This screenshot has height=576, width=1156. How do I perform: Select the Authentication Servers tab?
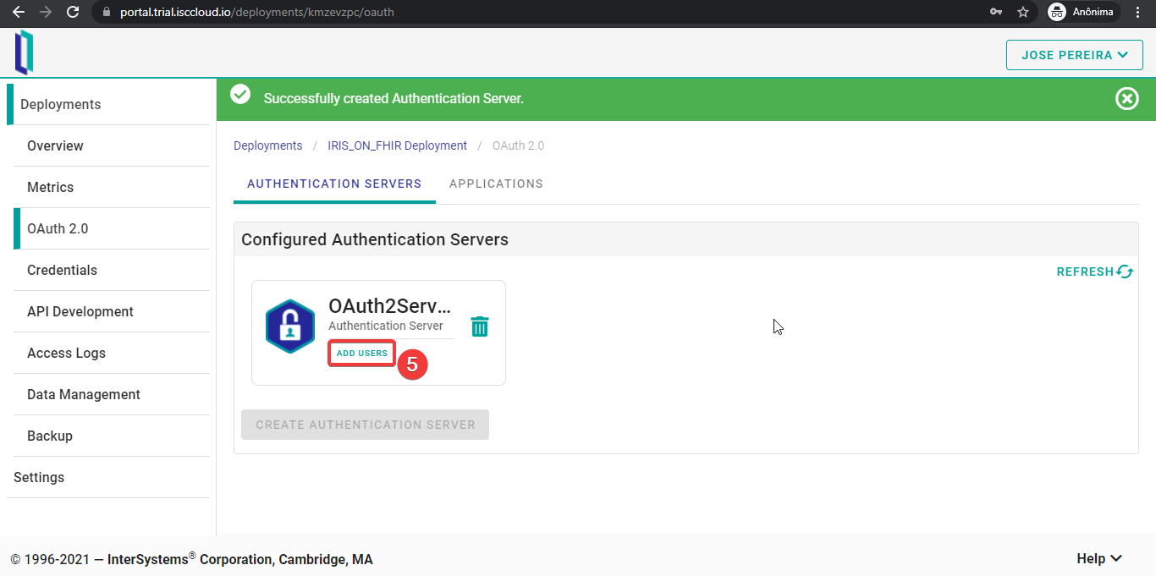point(334,184)
